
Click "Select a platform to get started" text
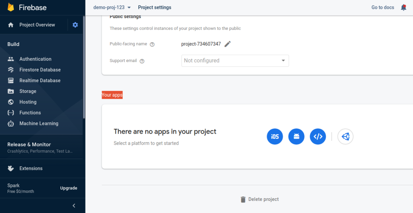click(146, 143)
